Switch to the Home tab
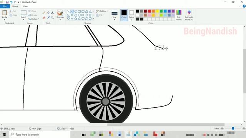Screen dimensions: 246x138 (x=15, y=6)
